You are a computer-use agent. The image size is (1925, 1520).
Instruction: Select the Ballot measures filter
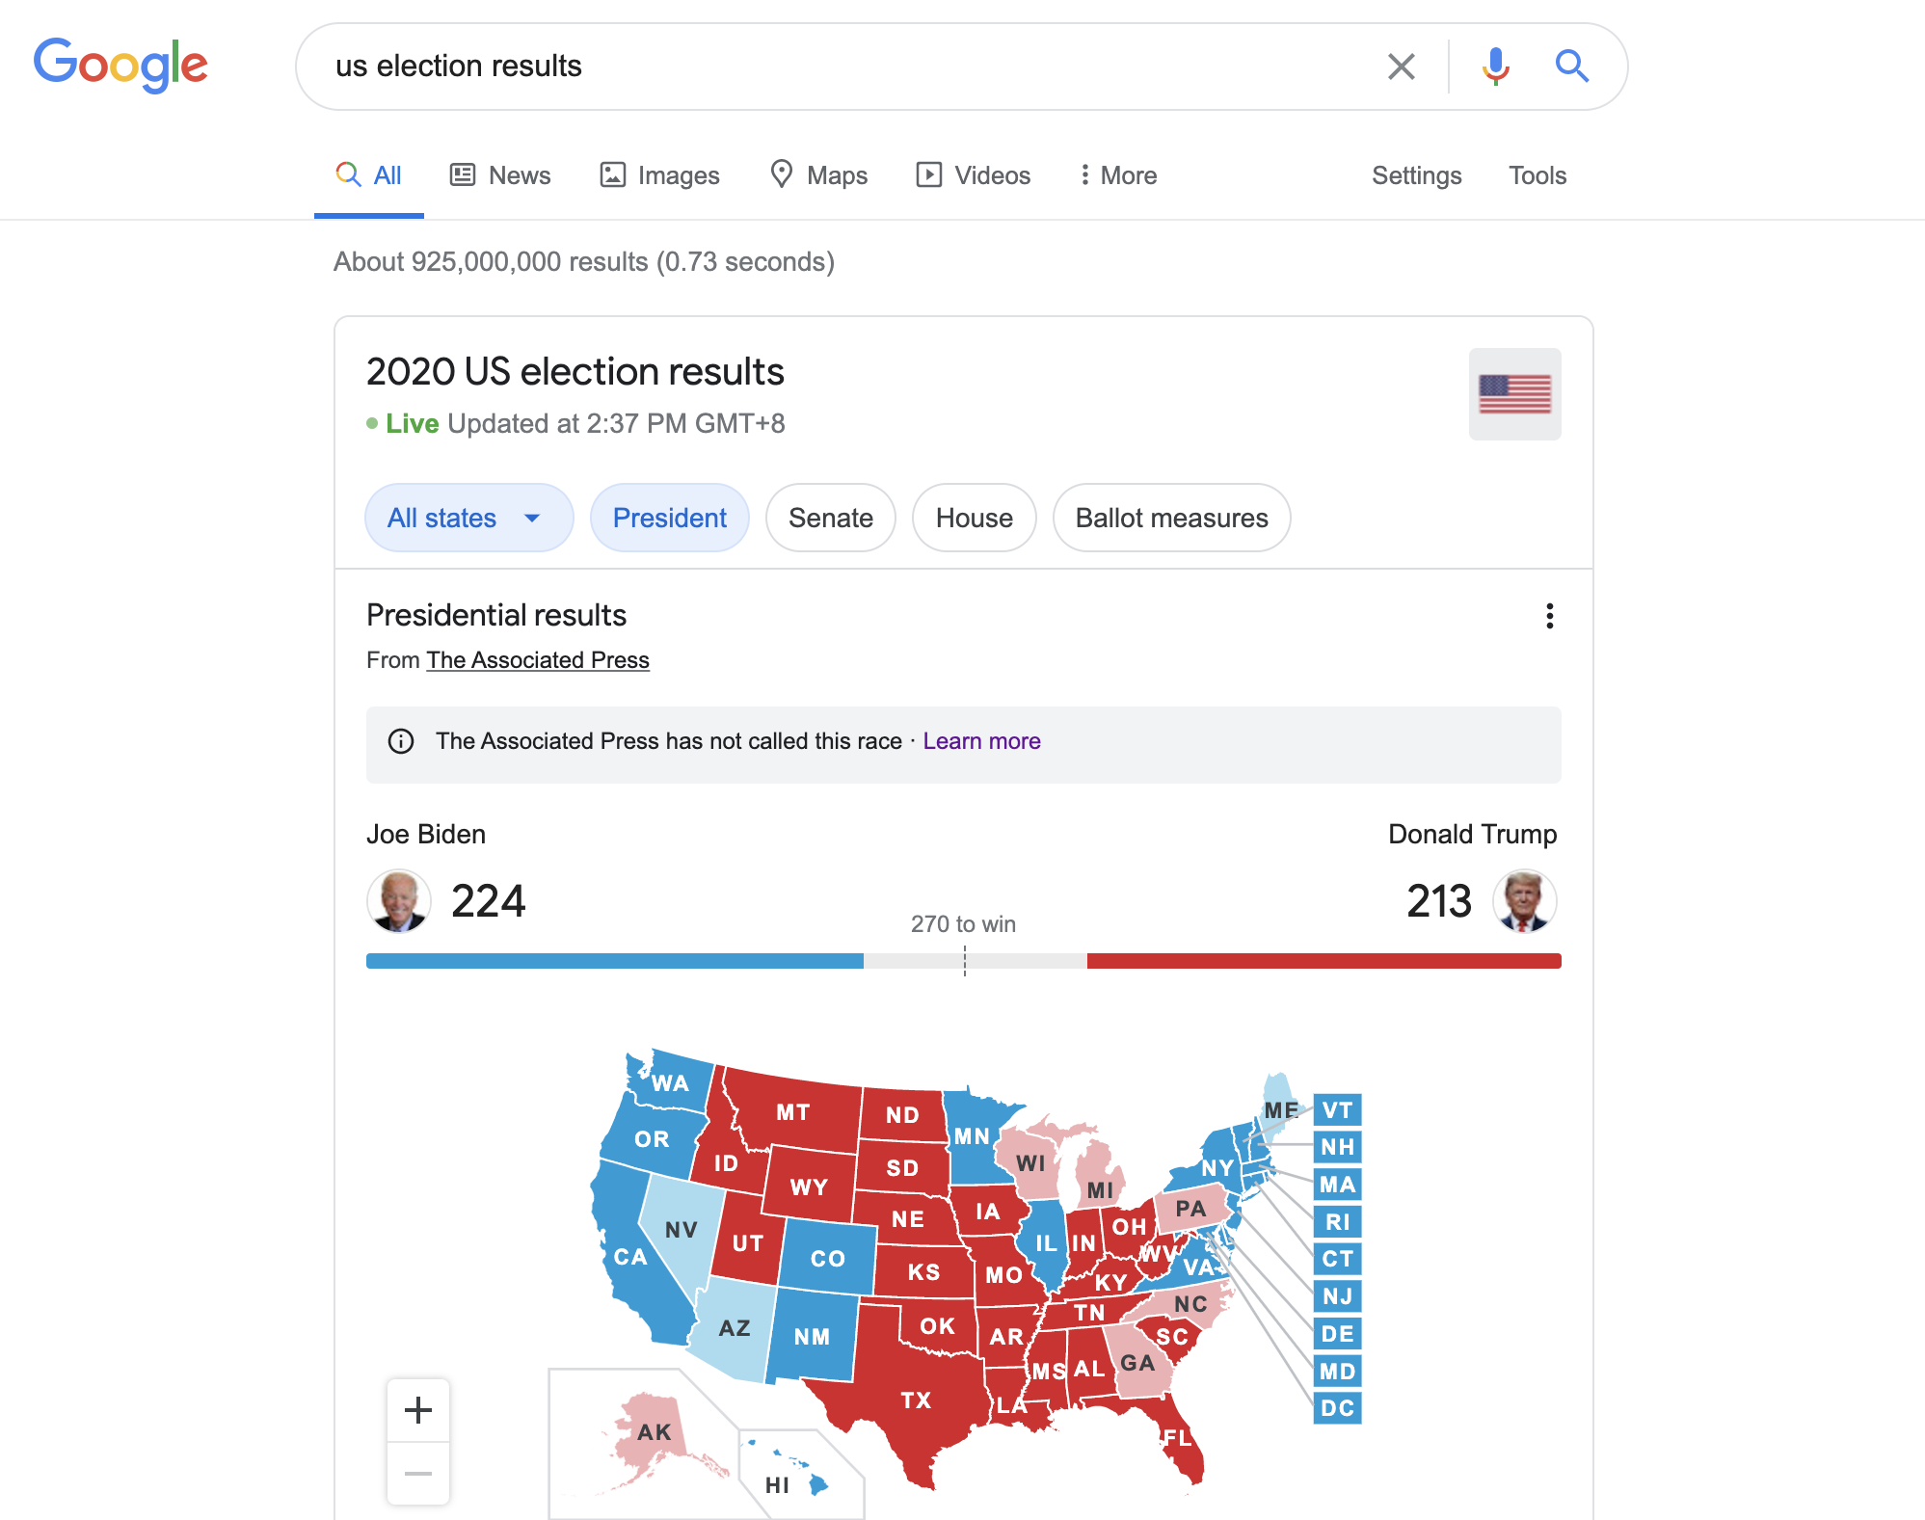tap(1171, 519)
